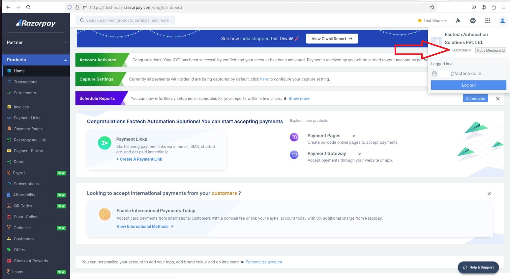
Task: Click the dashboard search field
Action: (x=125, y=20)
